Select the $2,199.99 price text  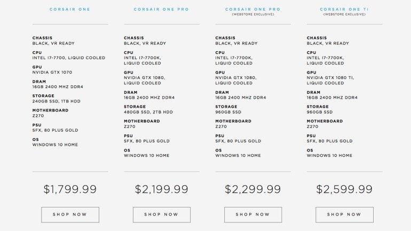[x=161, y=189]
